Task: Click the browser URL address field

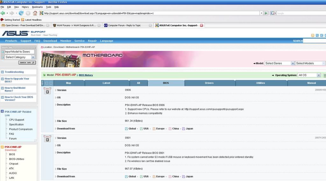Action: point(150,13)
